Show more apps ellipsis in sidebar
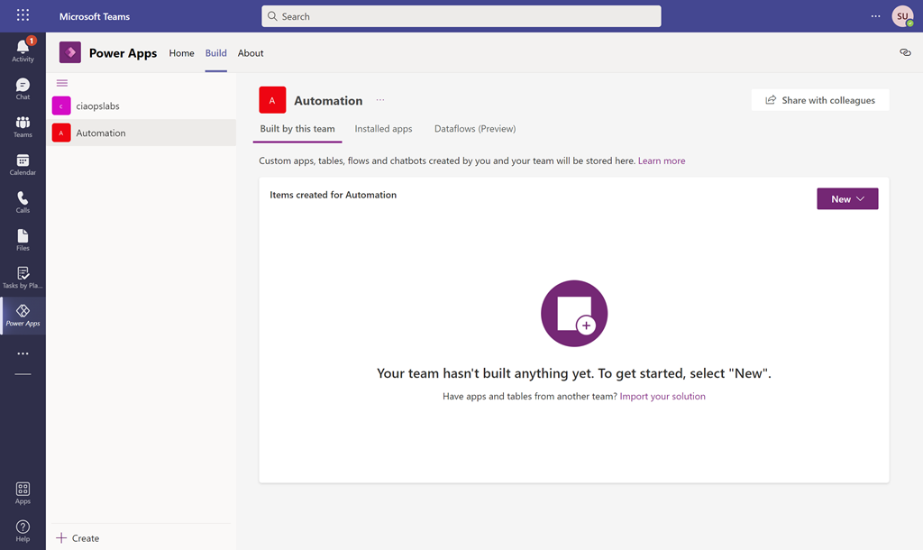 point(23,353)
